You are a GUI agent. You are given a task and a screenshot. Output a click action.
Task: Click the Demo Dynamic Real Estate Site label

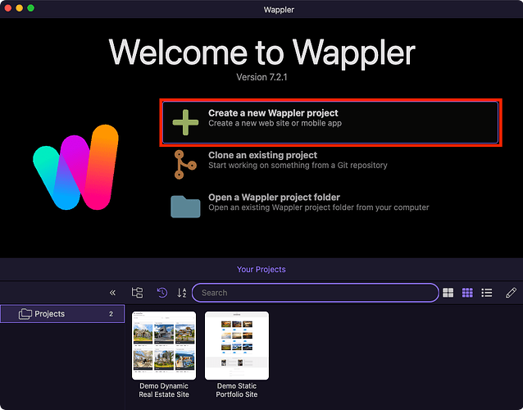(x=164, y=390)
